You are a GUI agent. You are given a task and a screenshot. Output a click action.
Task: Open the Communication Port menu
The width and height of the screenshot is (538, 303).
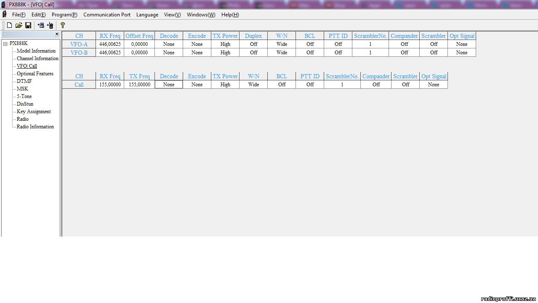107,14
